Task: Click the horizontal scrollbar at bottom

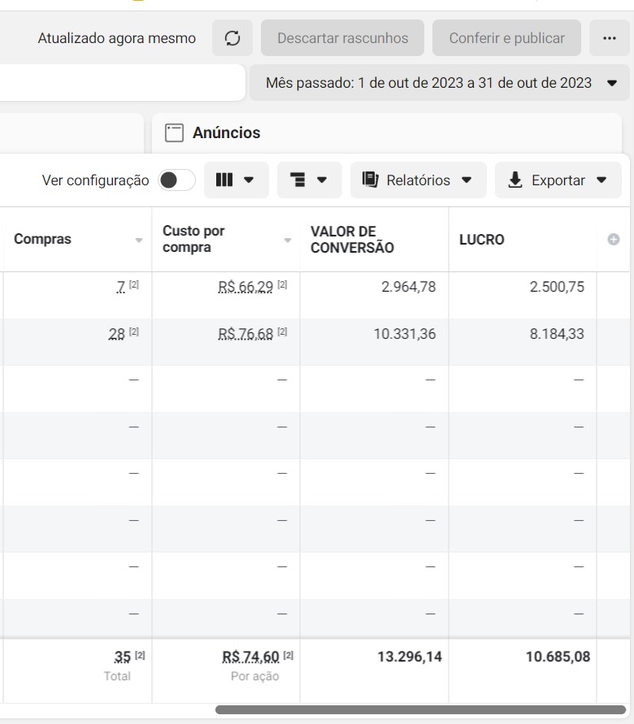Action: (x=420, y=709)
